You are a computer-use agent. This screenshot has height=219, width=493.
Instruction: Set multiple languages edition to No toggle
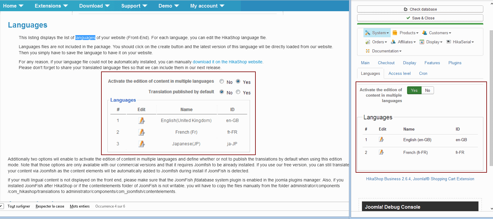coord(428,90)
